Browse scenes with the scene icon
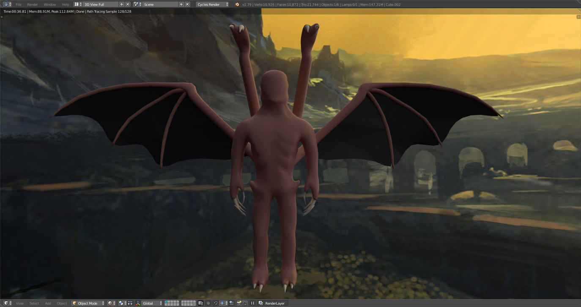 [137, 4]
